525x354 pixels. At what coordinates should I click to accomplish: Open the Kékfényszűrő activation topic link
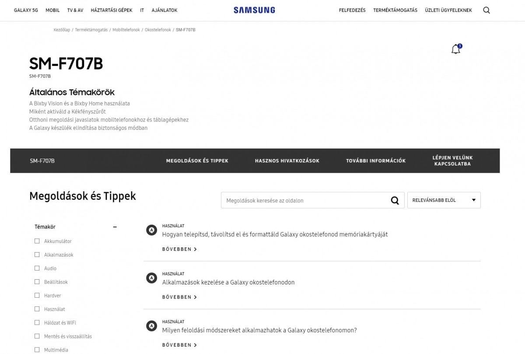tap(67, 111)
